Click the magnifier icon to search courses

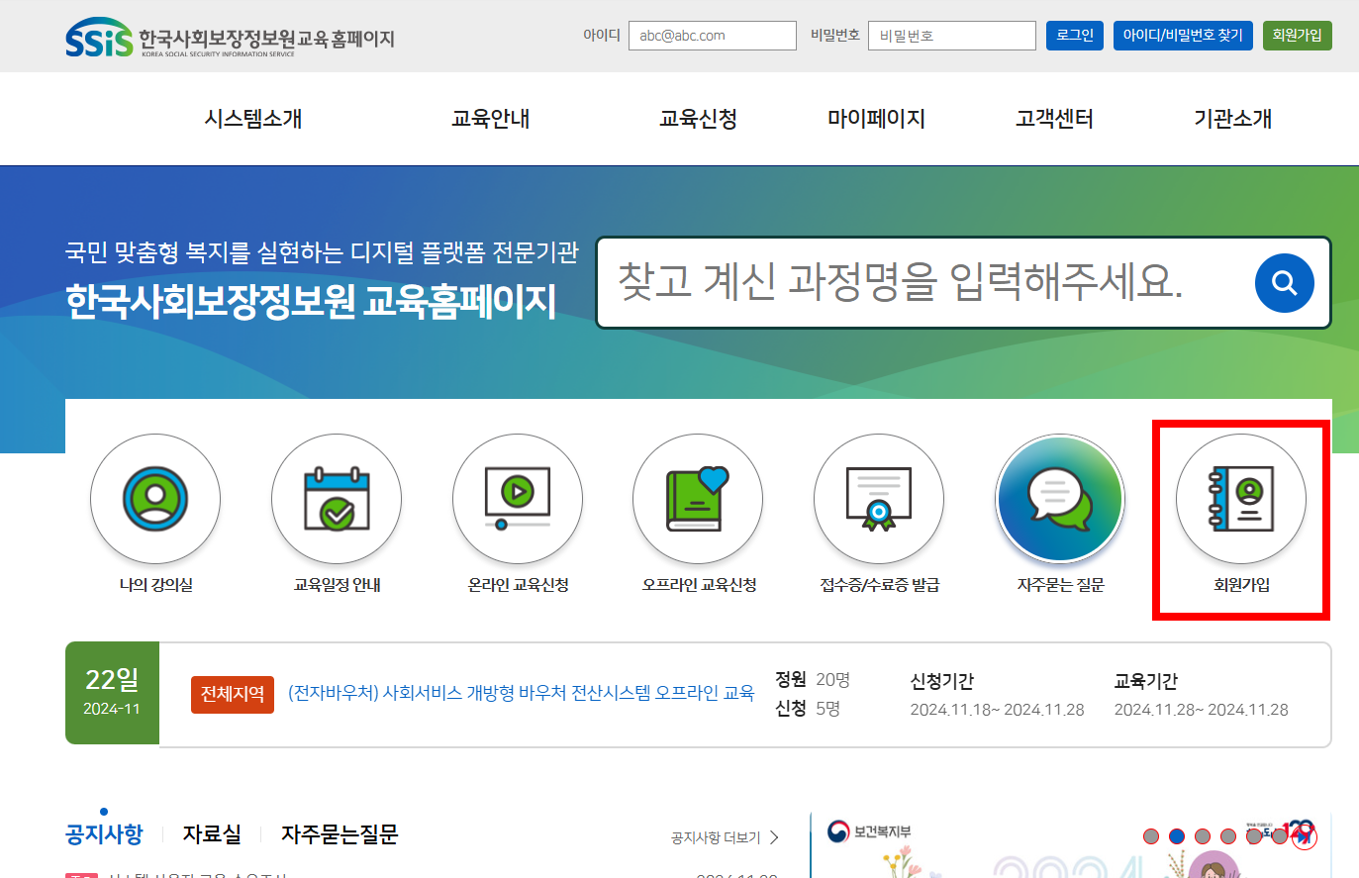pyautogui.click(x=1284, y=282)
